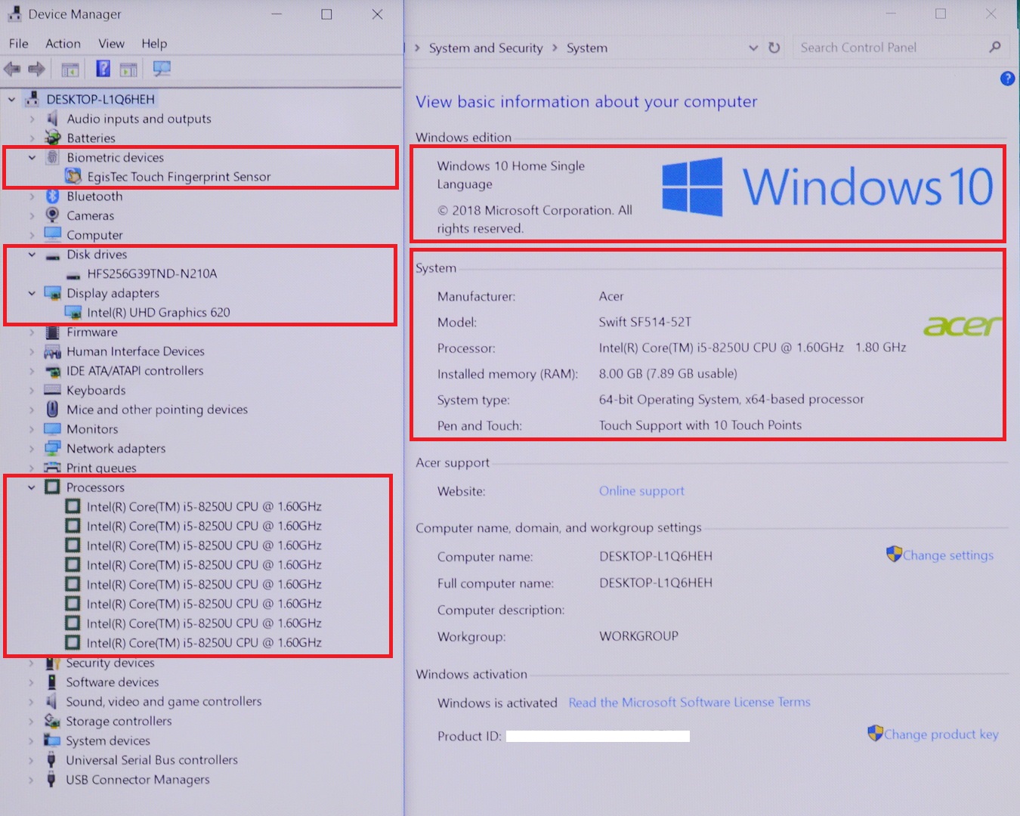Viewport: 1020px width, 816px height.
Task: Select the Mice and other pointing devices icon
Action: [x=52, y=410]
